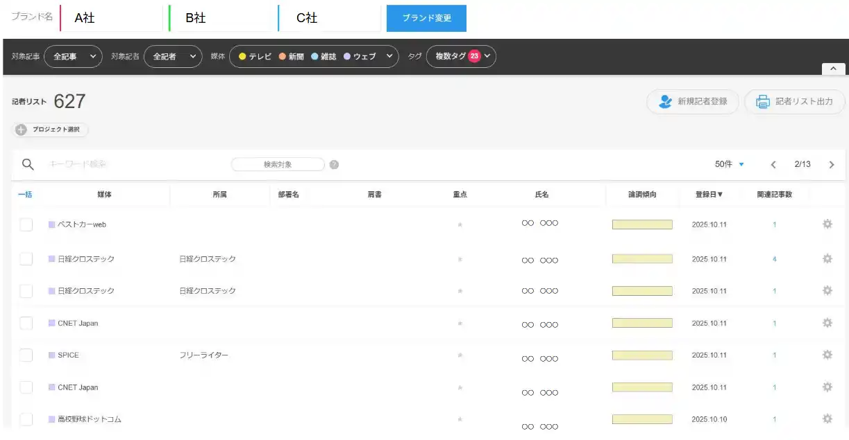Click the star icon for the SPICE row

point(460,354)
